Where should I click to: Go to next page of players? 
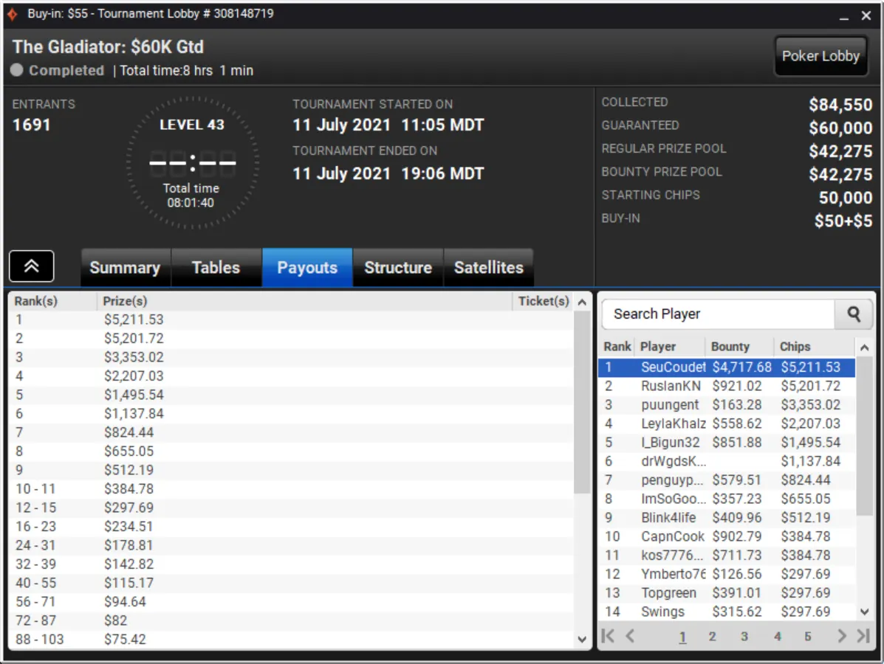(841, 636)
